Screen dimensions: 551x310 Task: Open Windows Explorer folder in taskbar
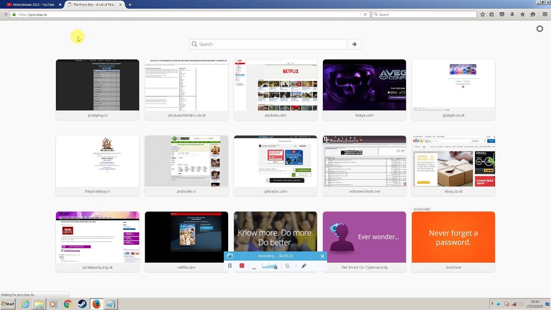pos(39,304)
